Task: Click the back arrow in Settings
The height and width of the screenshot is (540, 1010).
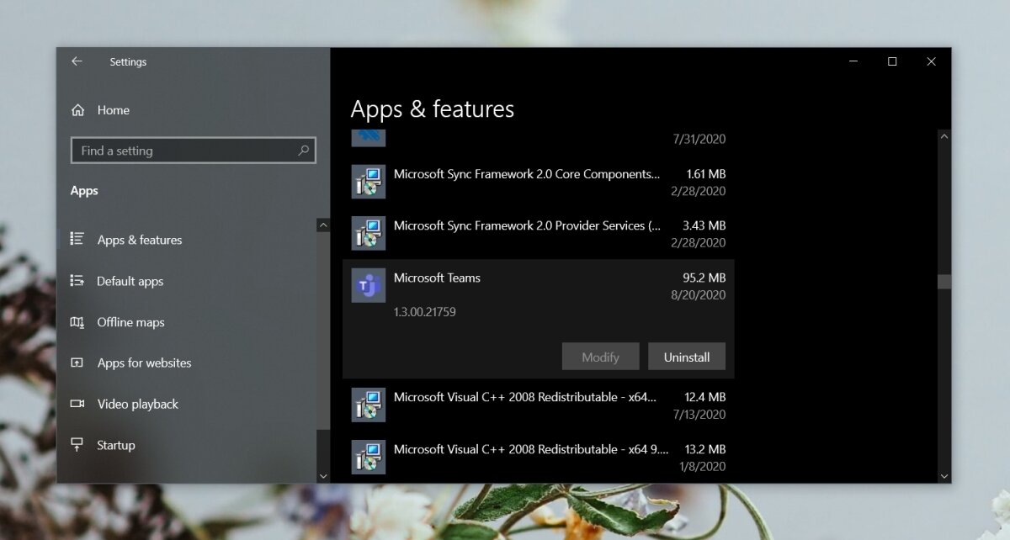Action: click(77, 61)
